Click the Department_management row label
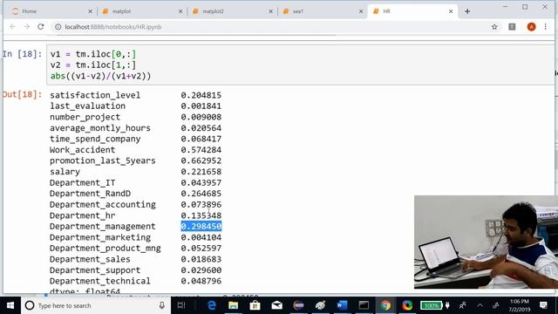Viewport: 558px width, 314px height. pos(103,227)
